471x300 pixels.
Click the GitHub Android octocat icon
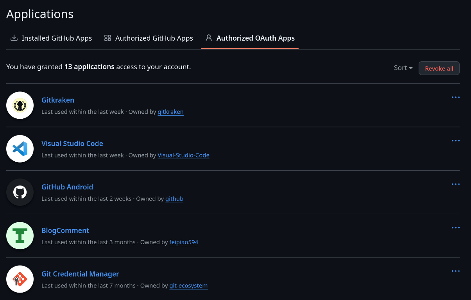(20, 192)
